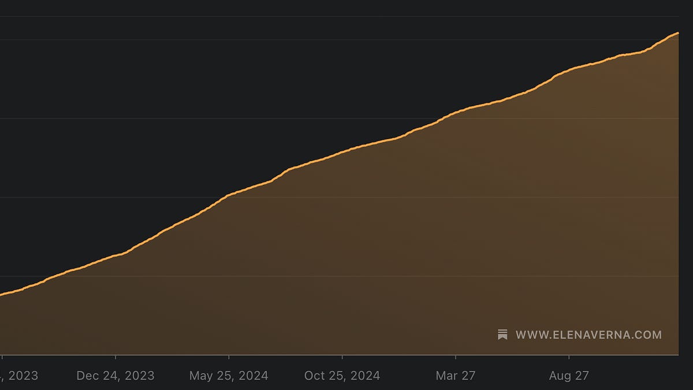Click the partial 2023 label at far left
693x390 pixels.
coord(19,375)
